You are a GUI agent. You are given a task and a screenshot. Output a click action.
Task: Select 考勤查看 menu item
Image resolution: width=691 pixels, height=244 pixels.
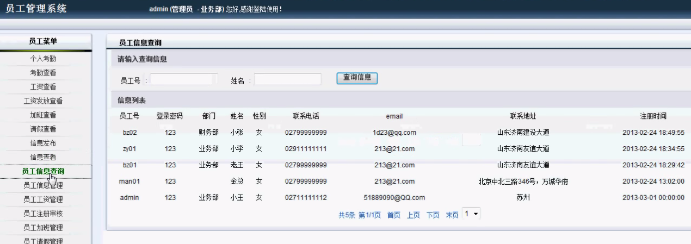(43, 72)
